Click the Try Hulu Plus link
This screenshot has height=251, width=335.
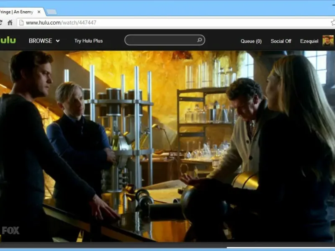click(88, 41)
